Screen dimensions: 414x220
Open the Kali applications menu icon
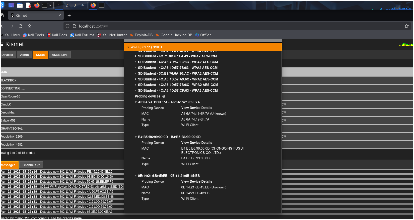(x=2, y=5)
